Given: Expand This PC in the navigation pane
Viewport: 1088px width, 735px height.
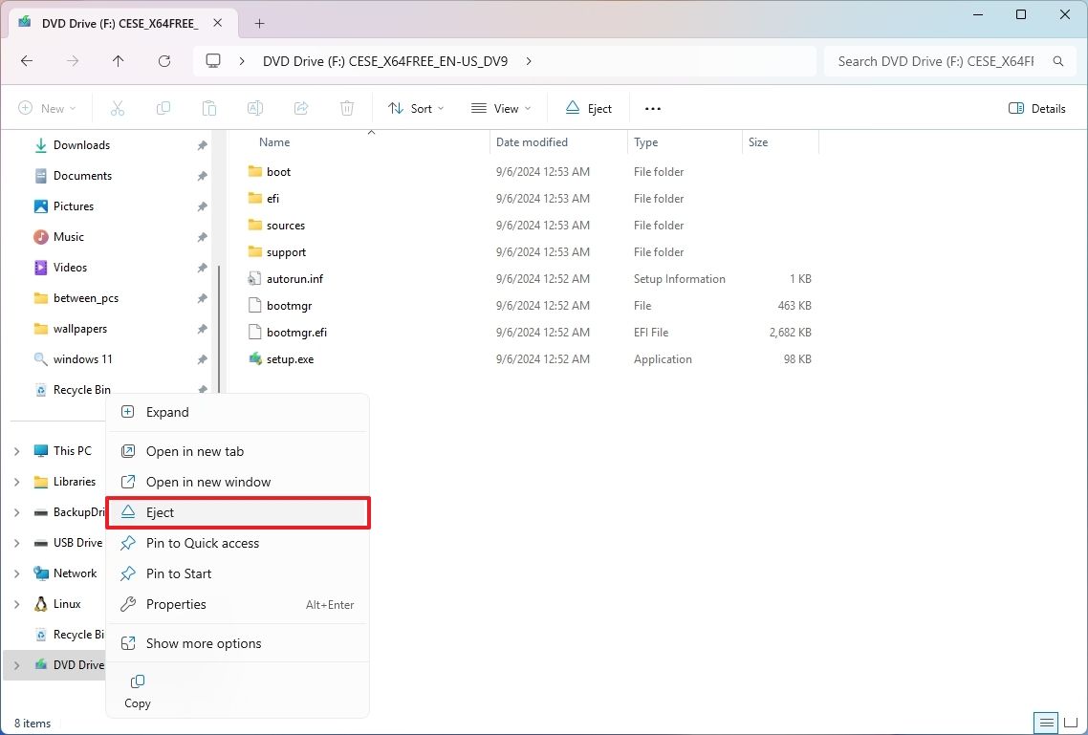Looking at the screenshot, I should (17, 450).
